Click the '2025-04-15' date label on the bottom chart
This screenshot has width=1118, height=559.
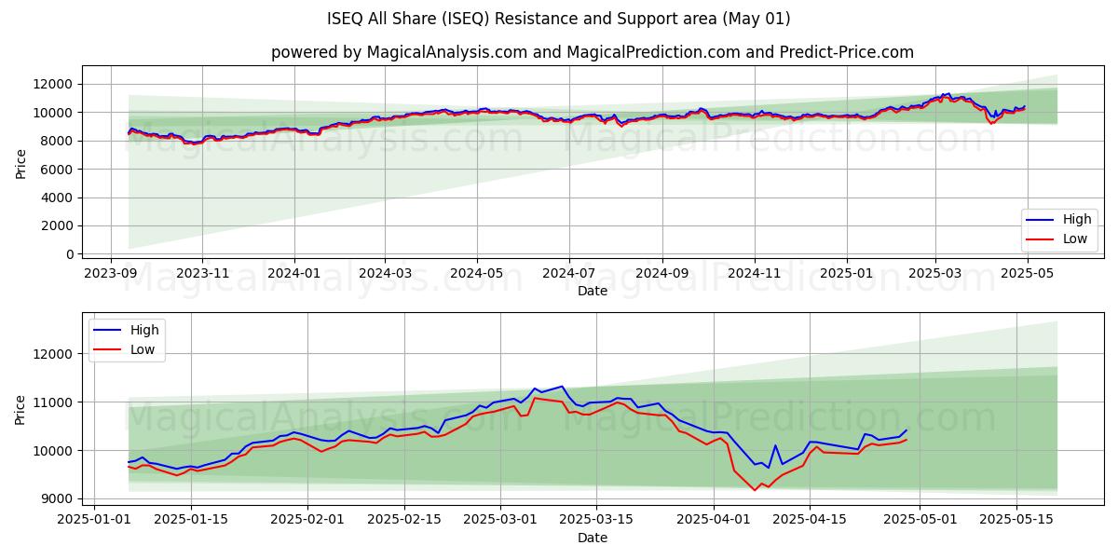pyautogui.click(x=811, y=520)
